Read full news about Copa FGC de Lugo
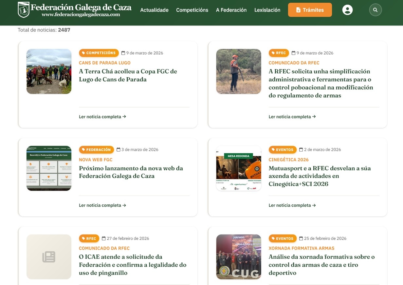The image size is (403, 285). (102, 117)
